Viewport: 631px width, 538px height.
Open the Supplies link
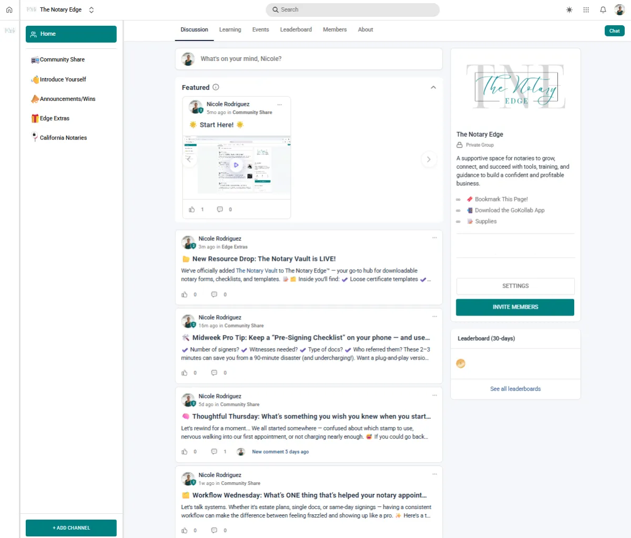485,221
